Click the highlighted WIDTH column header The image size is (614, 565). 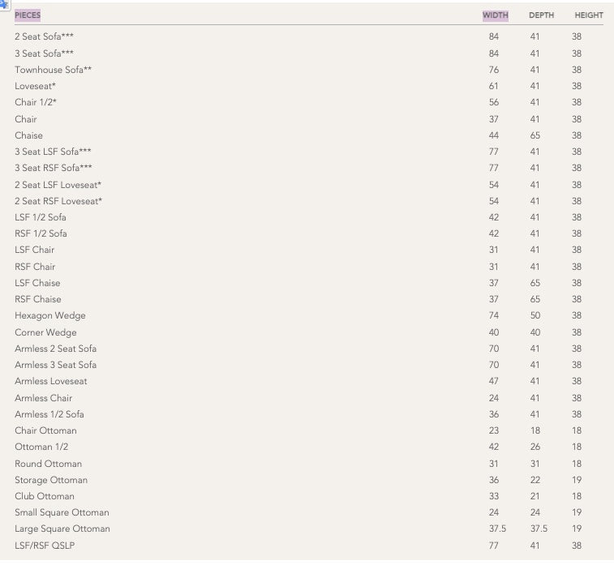click(x=495, y=15)
